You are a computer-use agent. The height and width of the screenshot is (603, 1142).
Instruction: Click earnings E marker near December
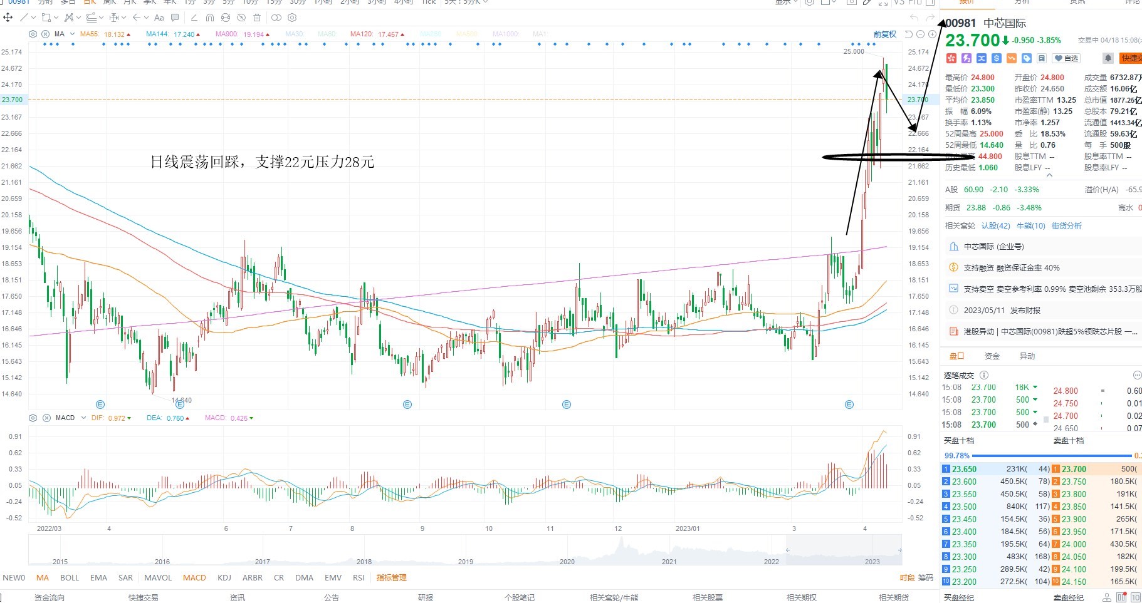pyautogui.click(x=567, y=405)
